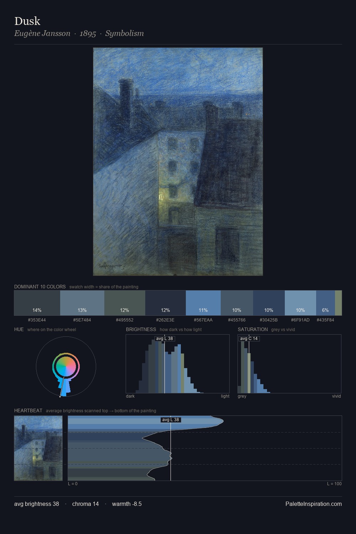Viewport: 356px width, 534px height.
Task: Click the brightness histogram chart
Action: pos(178,364)
